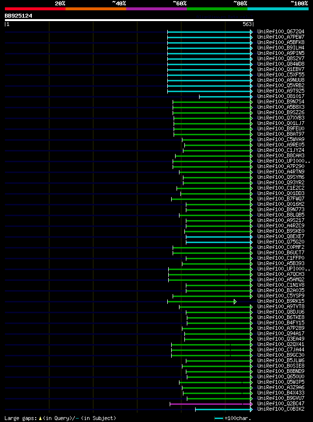Click the cyan alignment bar for UniRef100_C0BIK2
The width and height of the screenshot is (313, 422).
[224, 409]
